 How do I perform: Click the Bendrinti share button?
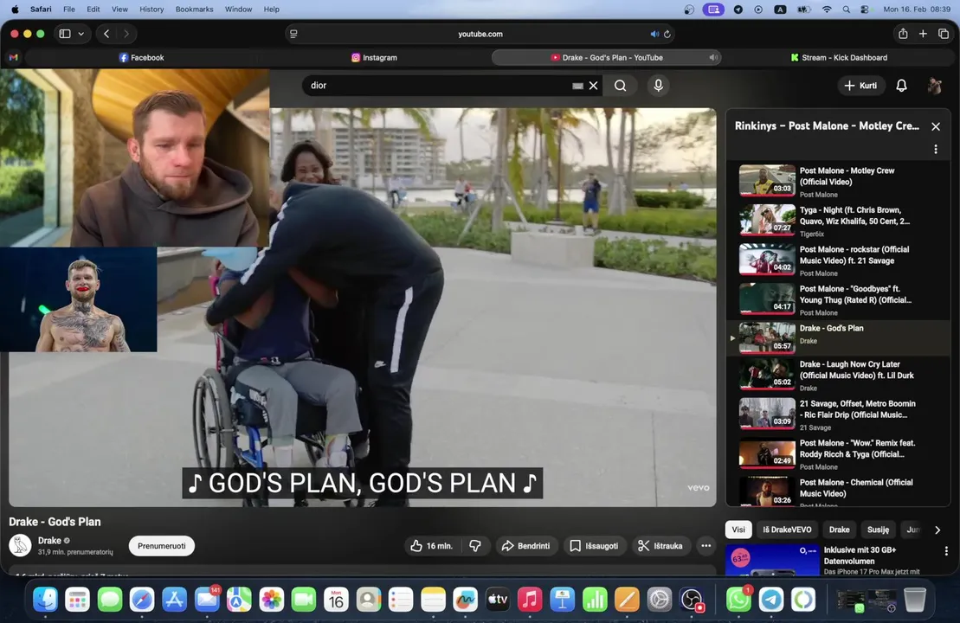point(526,546)
